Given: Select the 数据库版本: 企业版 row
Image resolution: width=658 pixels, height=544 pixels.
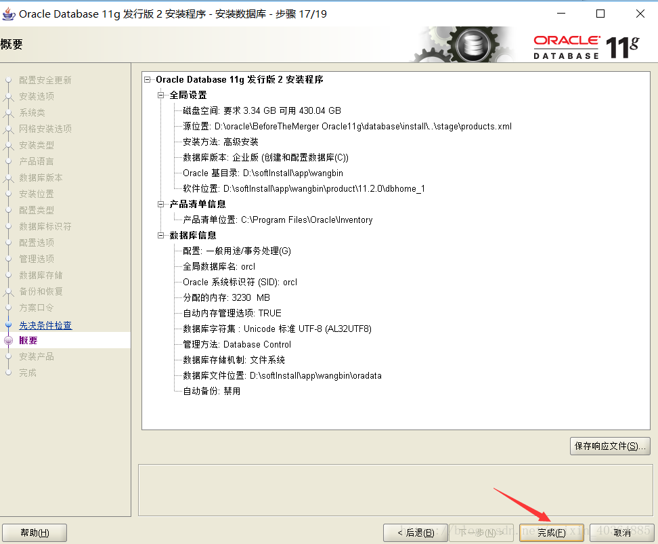Looking at the screenshot, I should coord(265,157).
